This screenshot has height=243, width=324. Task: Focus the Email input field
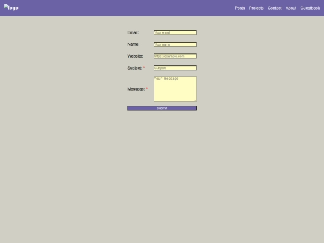175,32
